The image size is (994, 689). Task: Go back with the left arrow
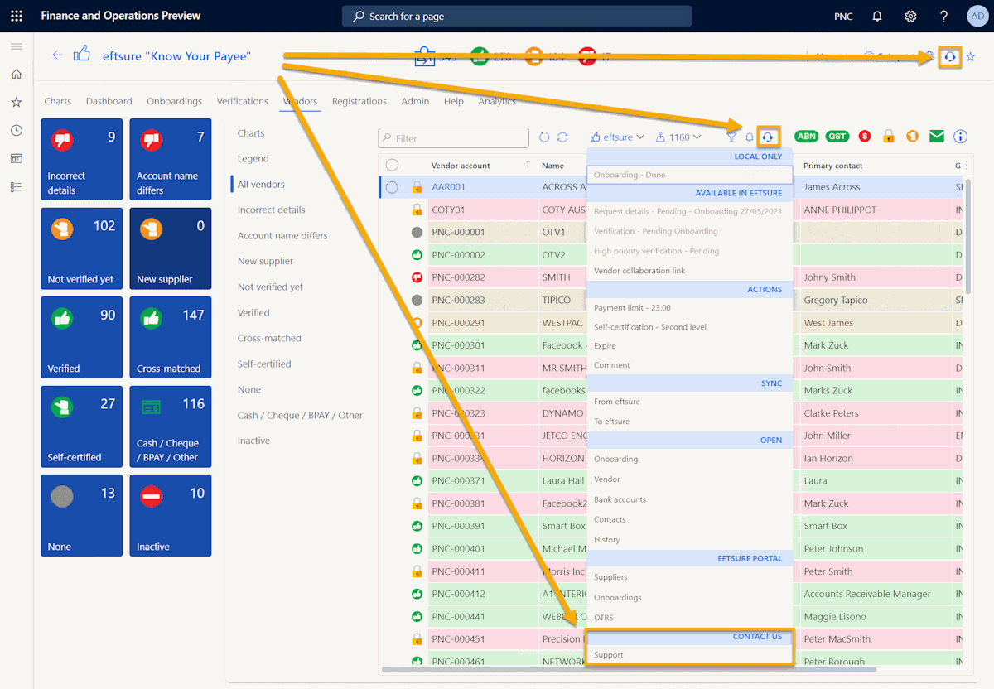click(57, 55)
